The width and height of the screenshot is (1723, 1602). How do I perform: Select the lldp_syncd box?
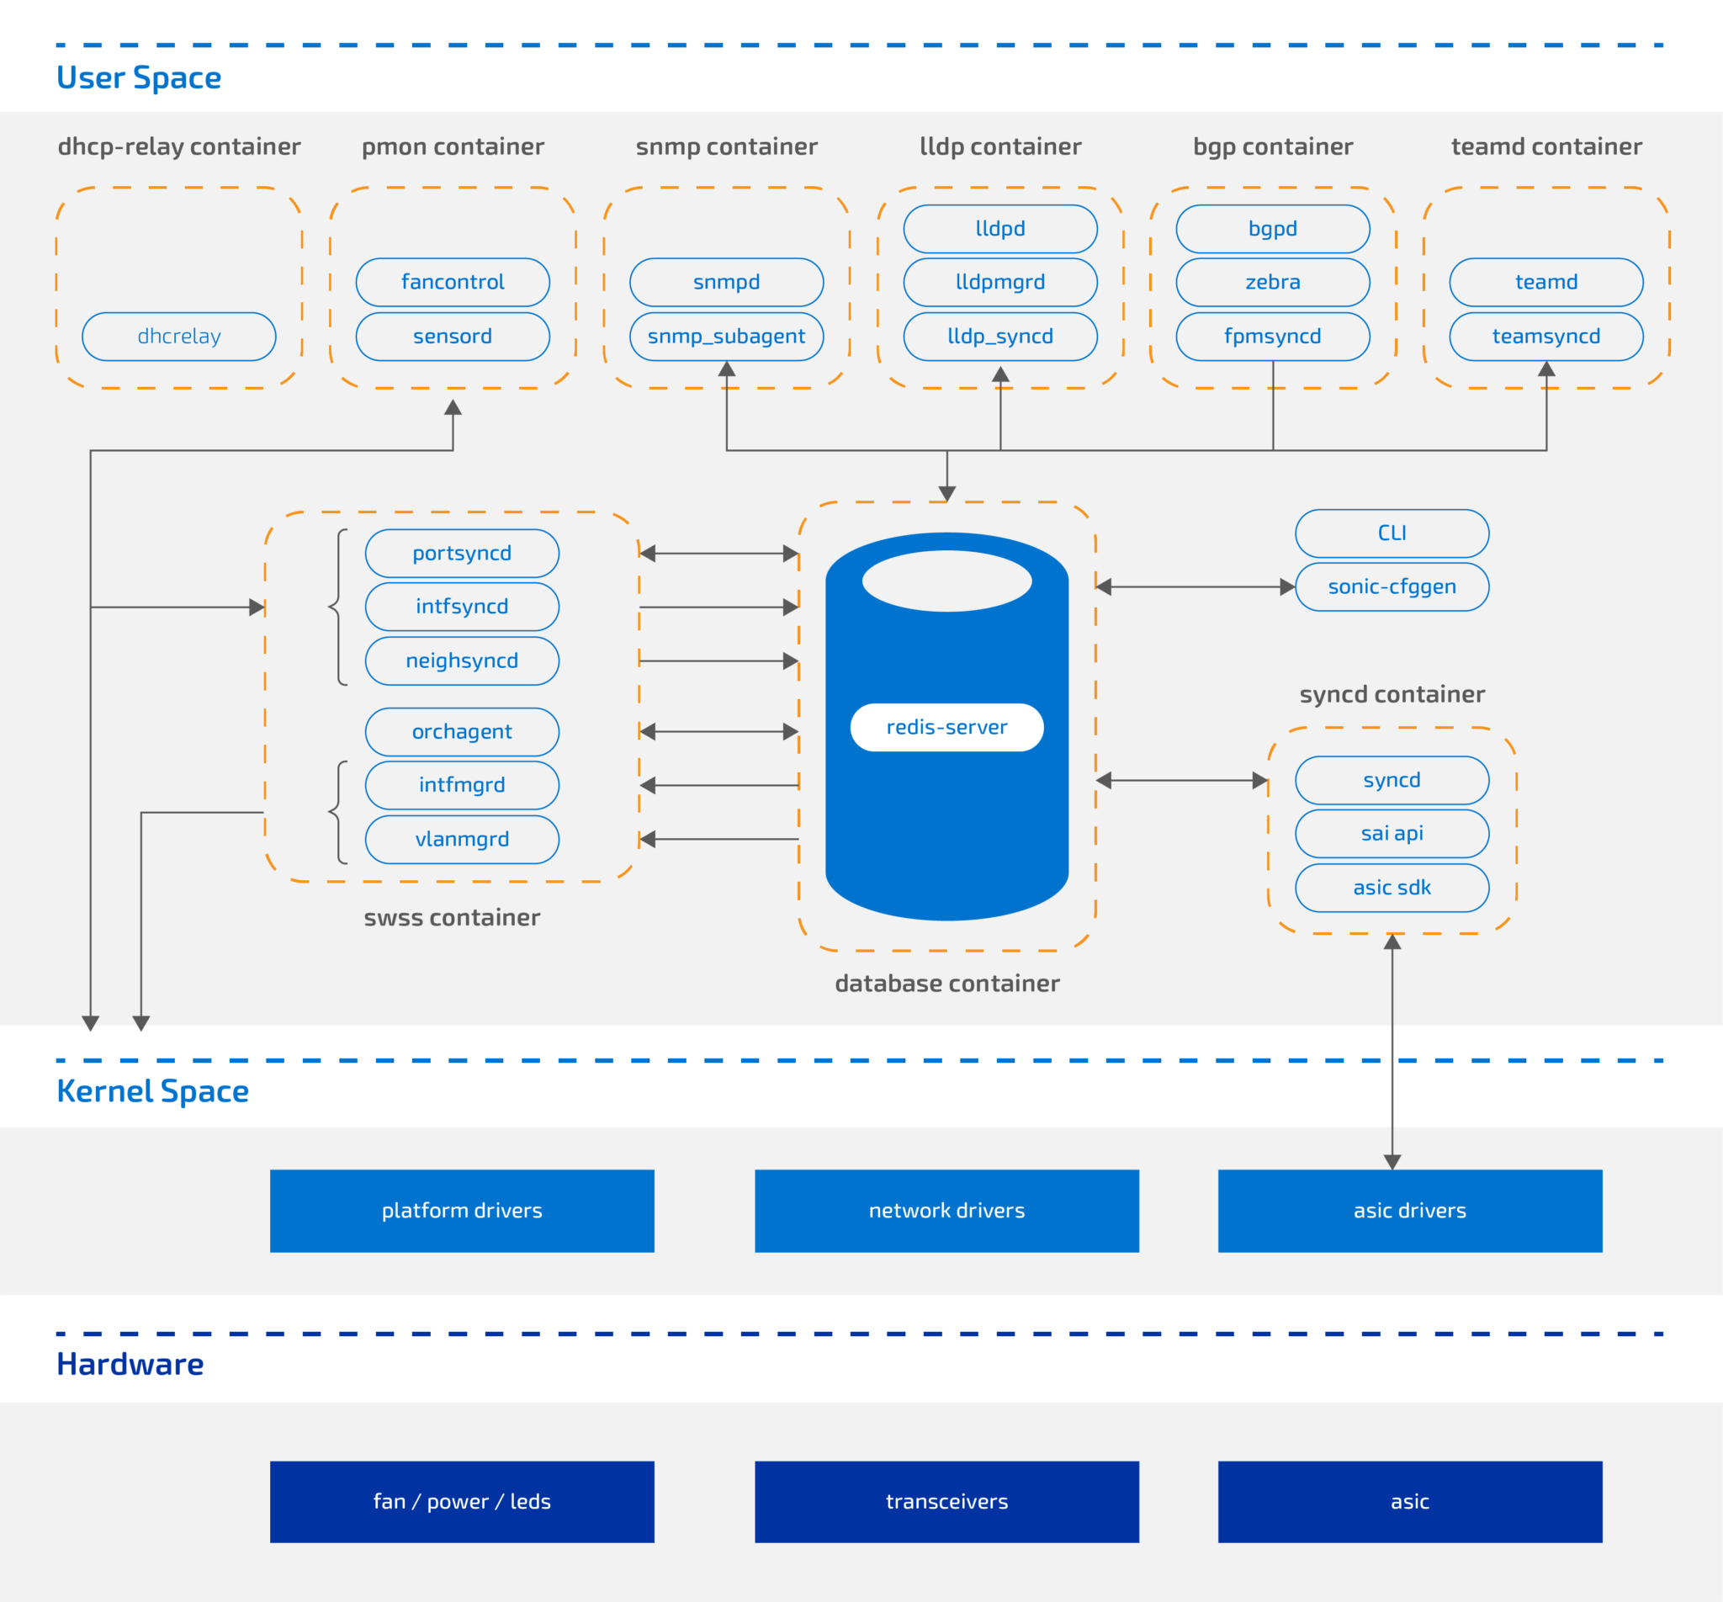click(1000, 337)
